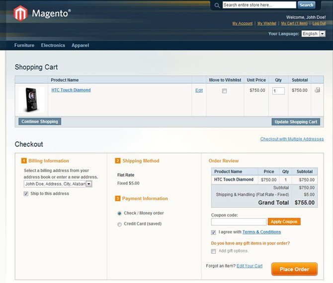Click Continue Shopping button
This screenshot has width=333, height=283.
40,121
